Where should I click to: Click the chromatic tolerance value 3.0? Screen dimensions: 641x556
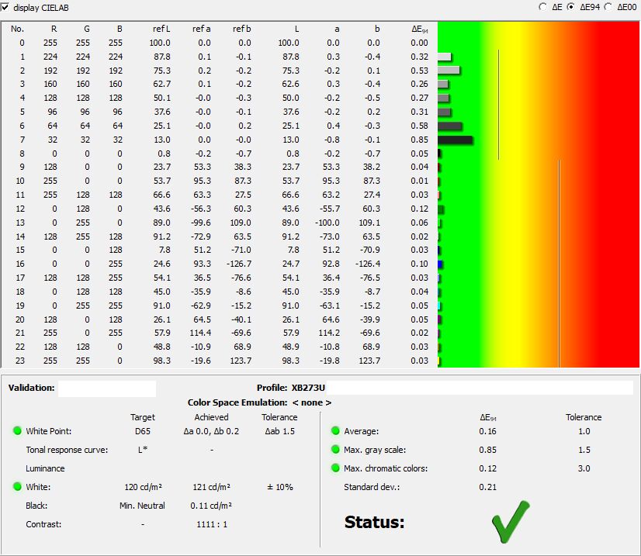[584, 468]
